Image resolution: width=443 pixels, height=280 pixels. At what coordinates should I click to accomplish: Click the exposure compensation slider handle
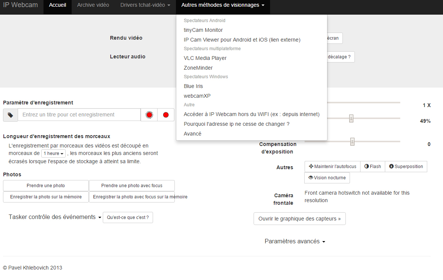(352, 141)
